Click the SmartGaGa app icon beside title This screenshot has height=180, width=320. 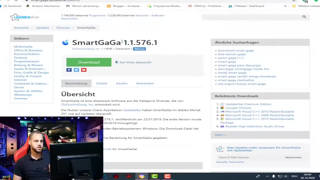coord(65,43)
